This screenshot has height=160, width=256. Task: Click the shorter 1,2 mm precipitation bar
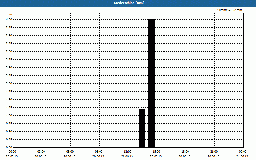(142, 128)
